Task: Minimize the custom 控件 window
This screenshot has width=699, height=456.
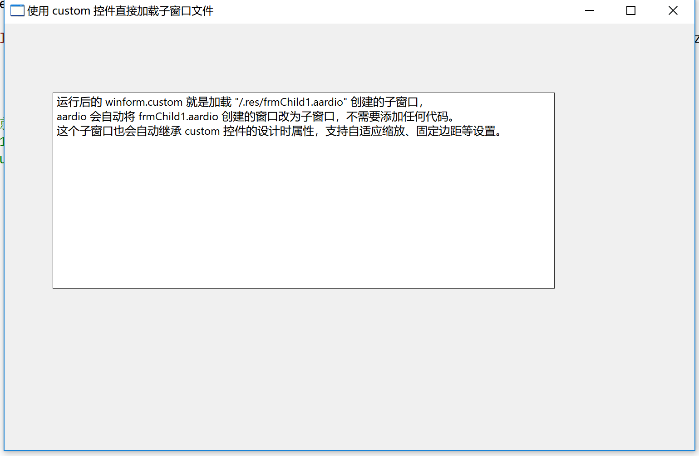Action: click(x=590, y=10)
